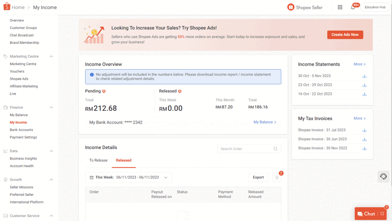Open More income statements link

click(x=359, y=64)
